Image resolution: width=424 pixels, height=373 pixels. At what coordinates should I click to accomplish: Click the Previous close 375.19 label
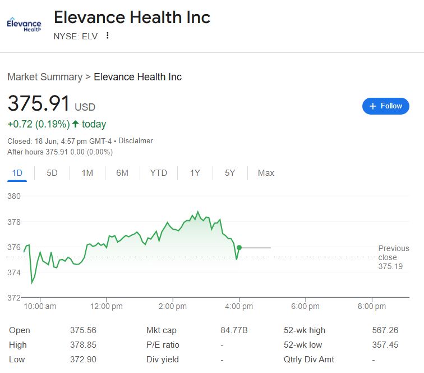394,257
